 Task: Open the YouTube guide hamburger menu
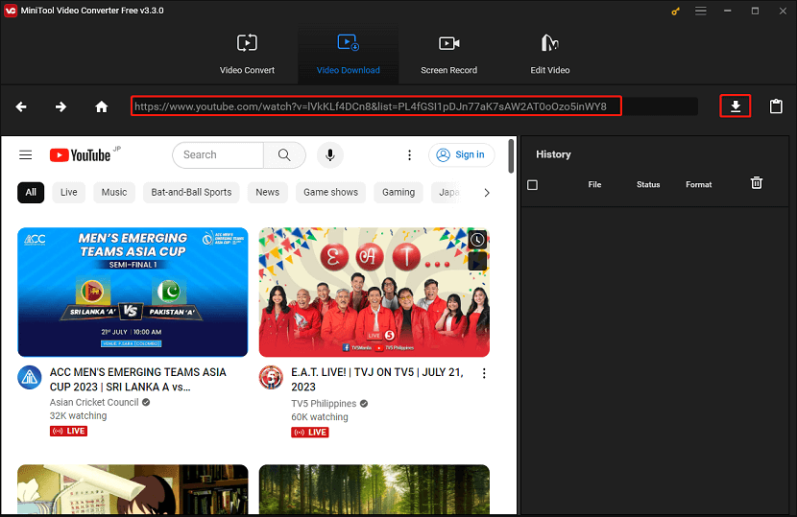[25, 154]
